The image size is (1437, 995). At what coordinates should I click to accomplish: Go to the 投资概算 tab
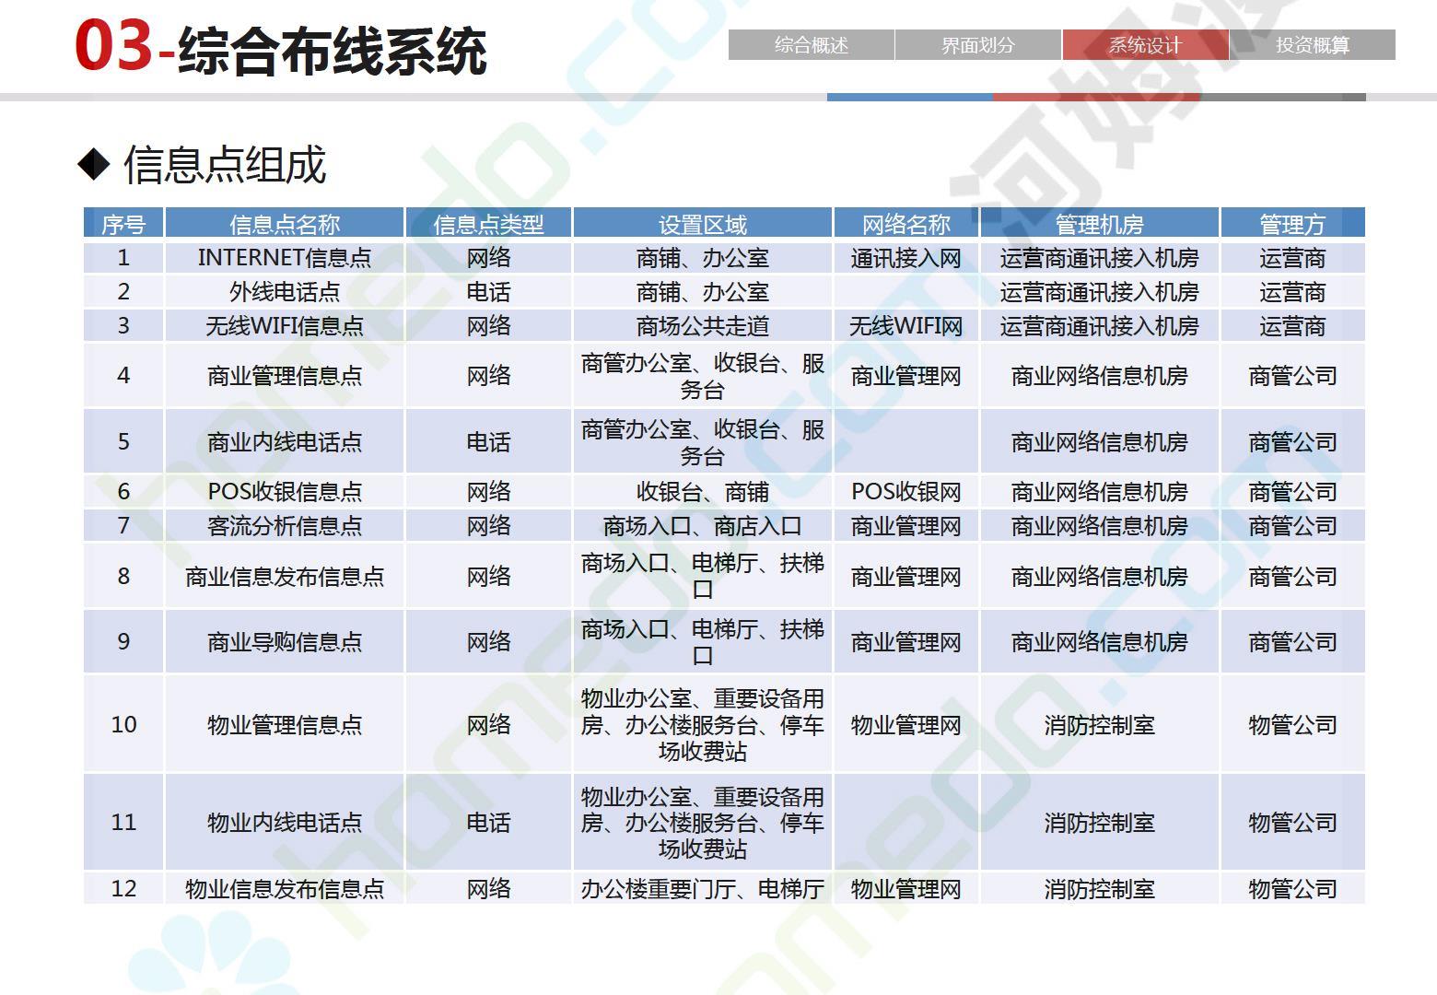pyautogui.click(x=1313, y=45)
